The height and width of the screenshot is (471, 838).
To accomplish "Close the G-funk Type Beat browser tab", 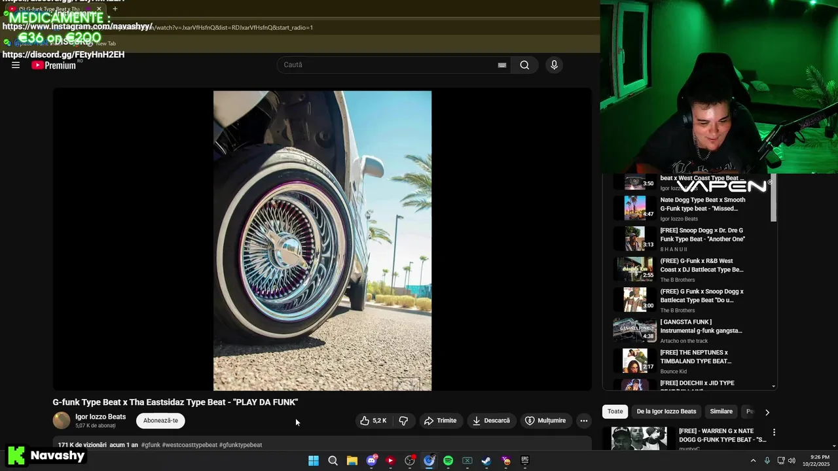I will pyautogui.click(x=99, y=9).
